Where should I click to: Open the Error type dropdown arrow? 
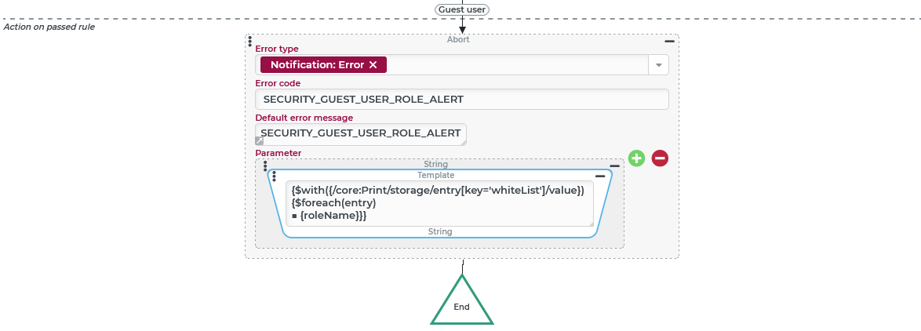(658, 65)
